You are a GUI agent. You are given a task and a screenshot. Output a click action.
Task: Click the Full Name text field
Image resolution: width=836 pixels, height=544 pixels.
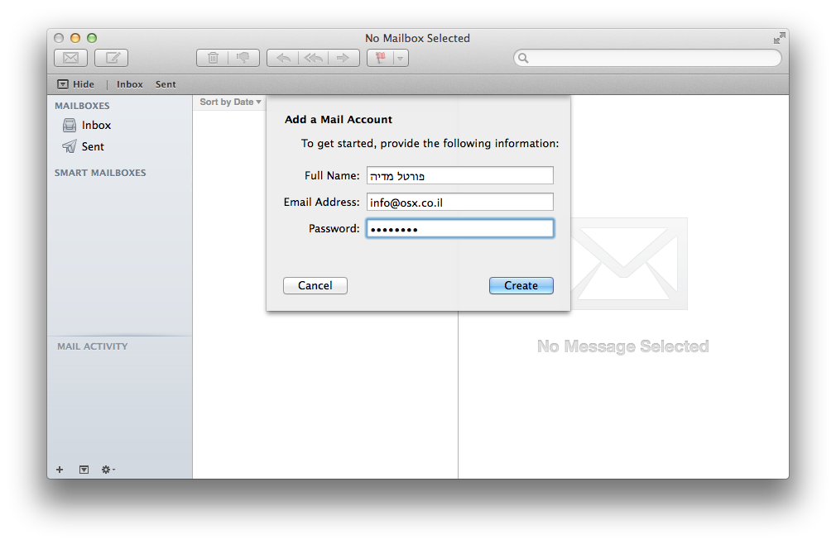[459, 175]
